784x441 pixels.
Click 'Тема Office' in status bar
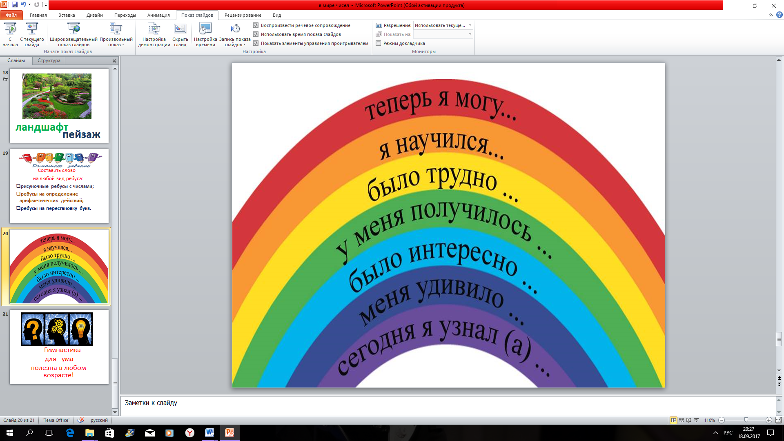pos(56,420)
